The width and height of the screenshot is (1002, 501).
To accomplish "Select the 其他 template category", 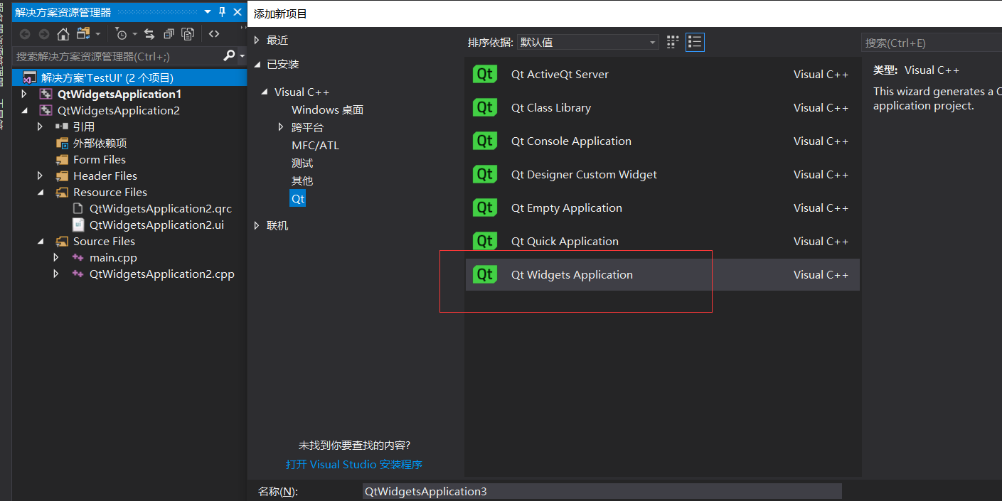I will click(x=302, y=181).
